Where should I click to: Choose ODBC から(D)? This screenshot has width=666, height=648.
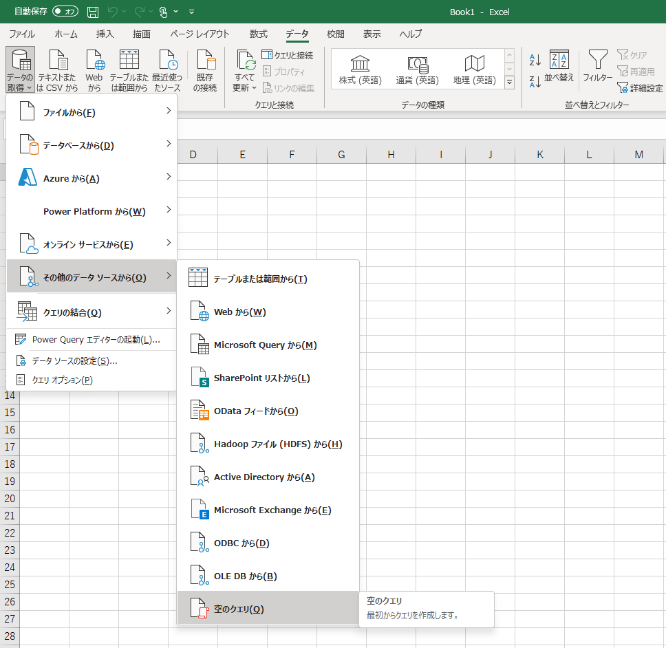tap(268, 543)
